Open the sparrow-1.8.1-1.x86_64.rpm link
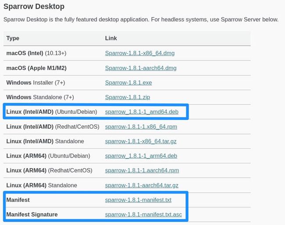Viewport: 285px width, 225px height. 141,127
